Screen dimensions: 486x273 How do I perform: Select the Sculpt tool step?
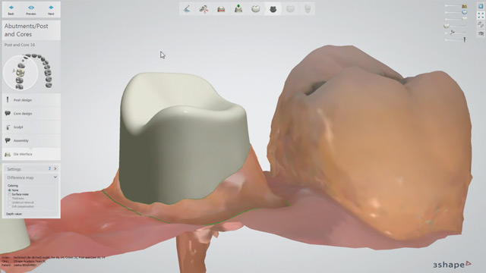[x=31, y=127]
